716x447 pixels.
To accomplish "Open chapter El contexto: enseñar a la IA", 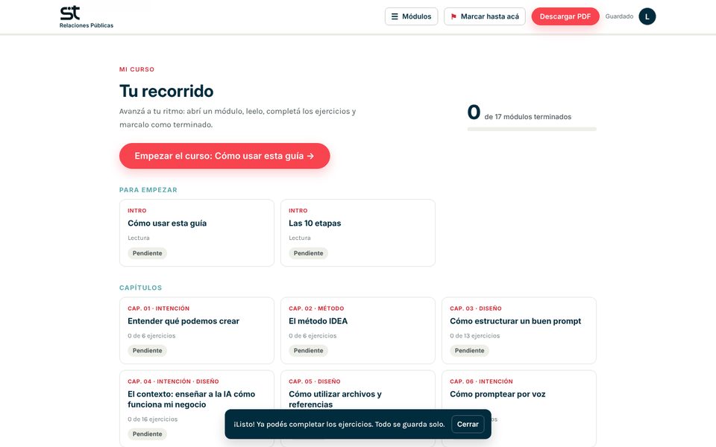I will 197,399.
